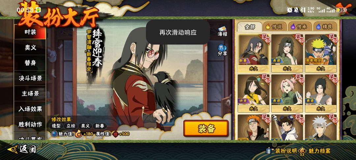Select the 胜利动作 sidebar entry
Viewport: 356px width, 160px height.
pos(30,124)
